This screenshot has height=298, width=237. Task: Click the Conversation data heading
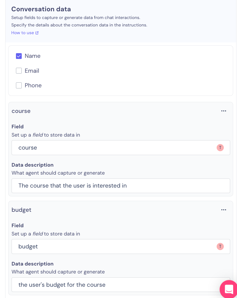coord(41,9)
